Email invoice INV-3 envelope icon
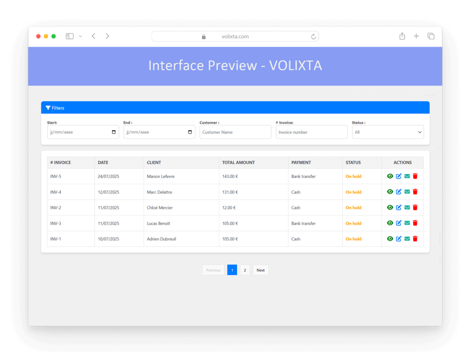470x352 pixels. pos(407,223)
